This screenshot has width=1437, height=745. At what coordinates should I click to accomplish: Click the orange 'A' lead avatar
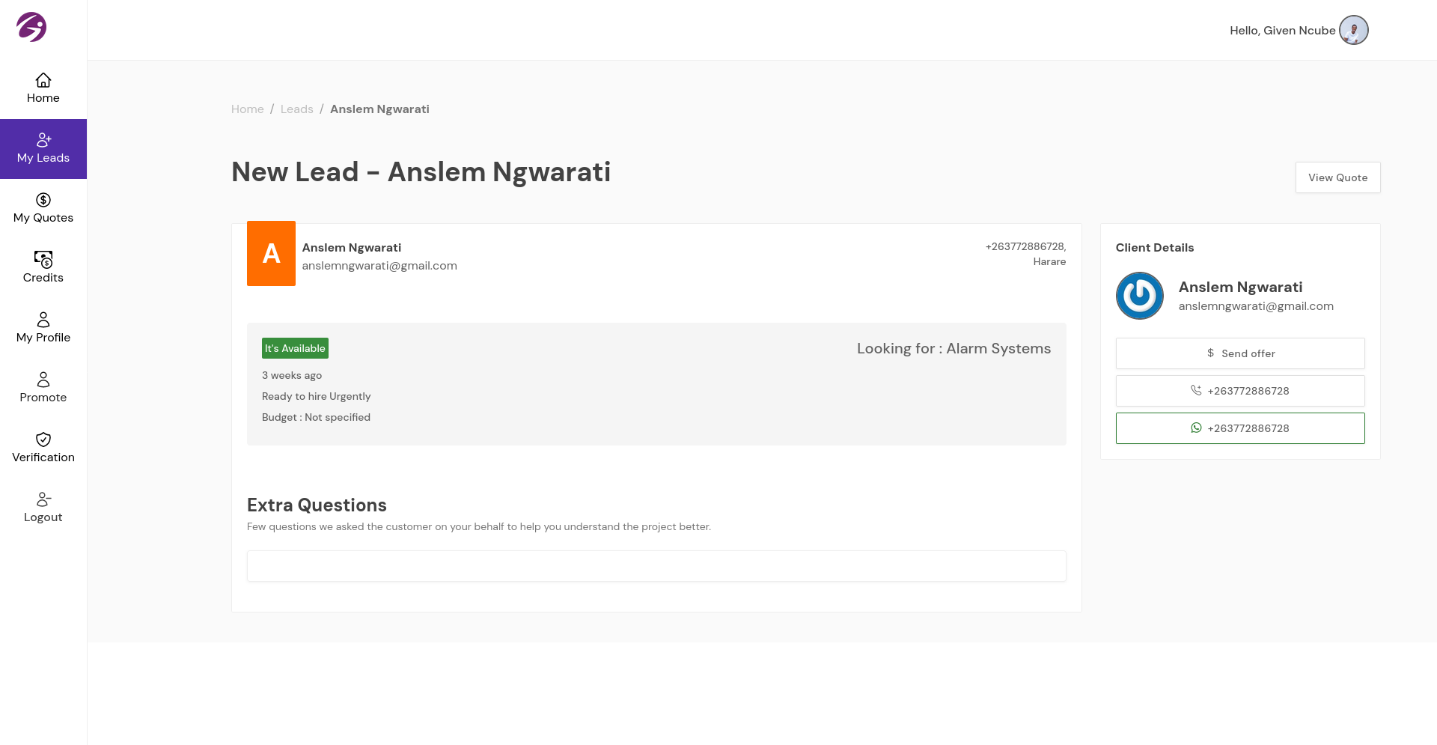(x=271, y=253)
